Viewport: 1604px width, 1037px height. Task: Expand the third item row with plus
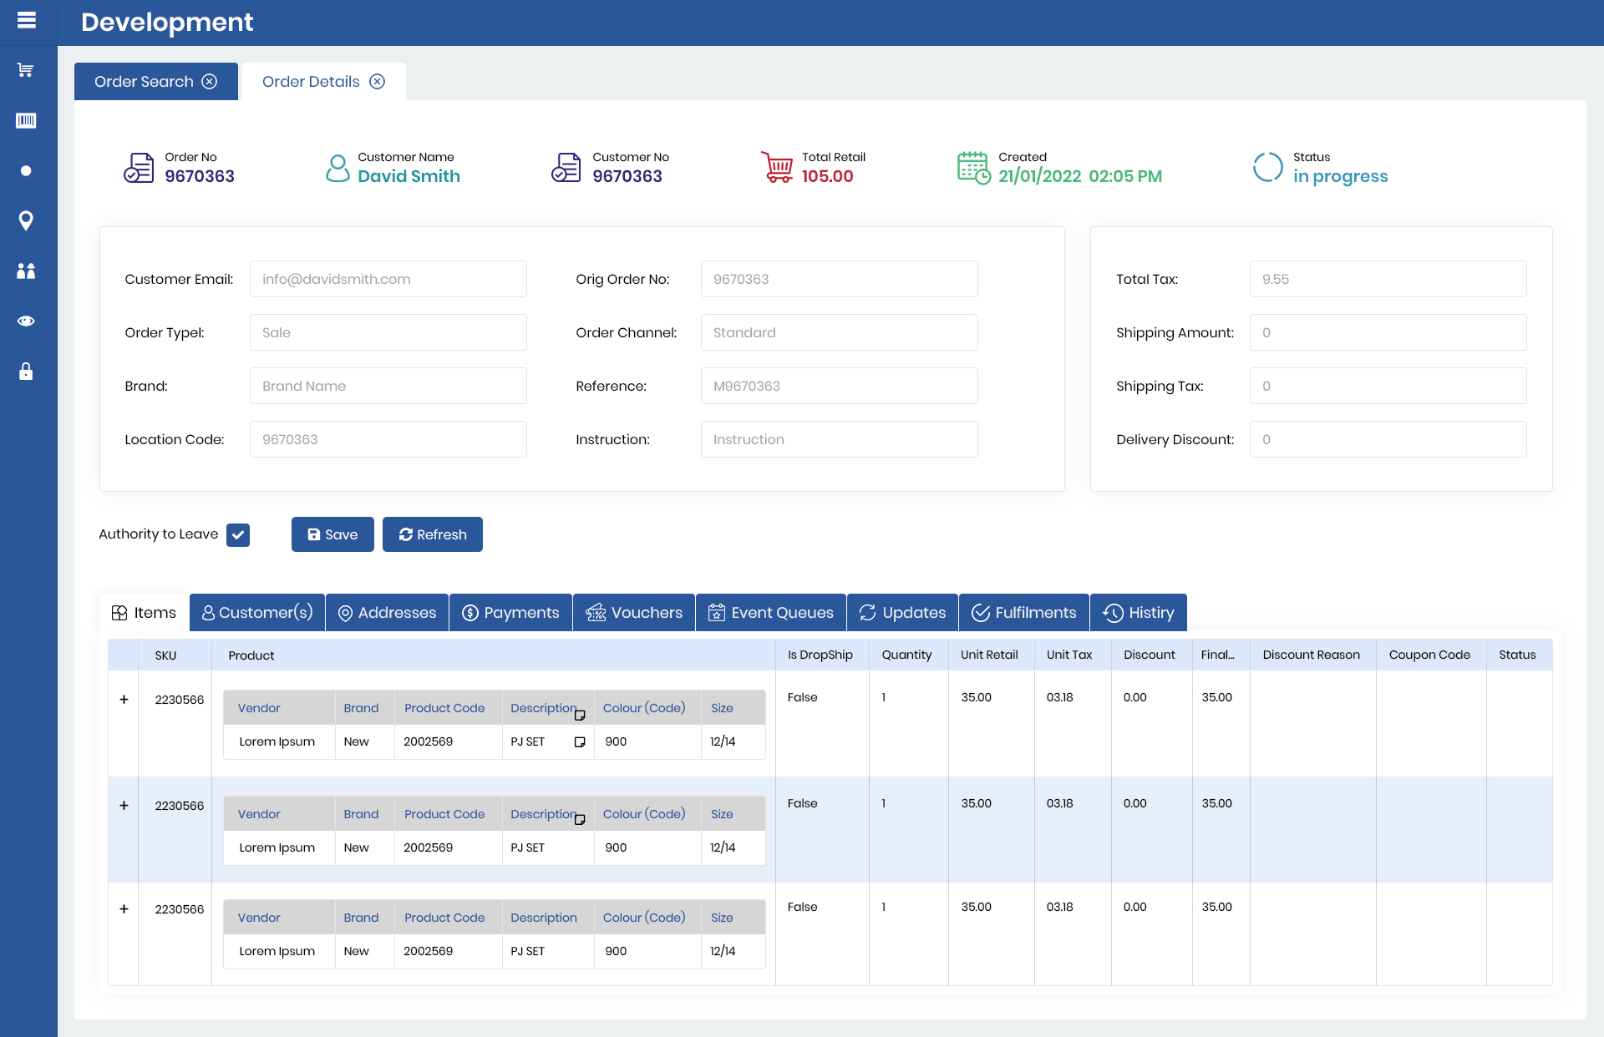[x=124, y=909]
